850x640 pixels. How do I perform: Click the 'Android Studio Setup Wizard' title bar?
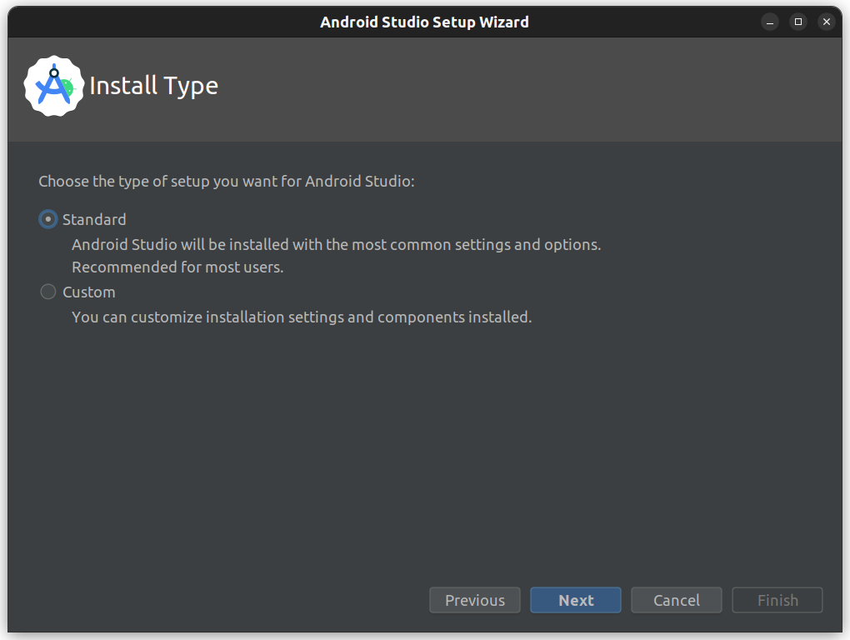(424, 22)
